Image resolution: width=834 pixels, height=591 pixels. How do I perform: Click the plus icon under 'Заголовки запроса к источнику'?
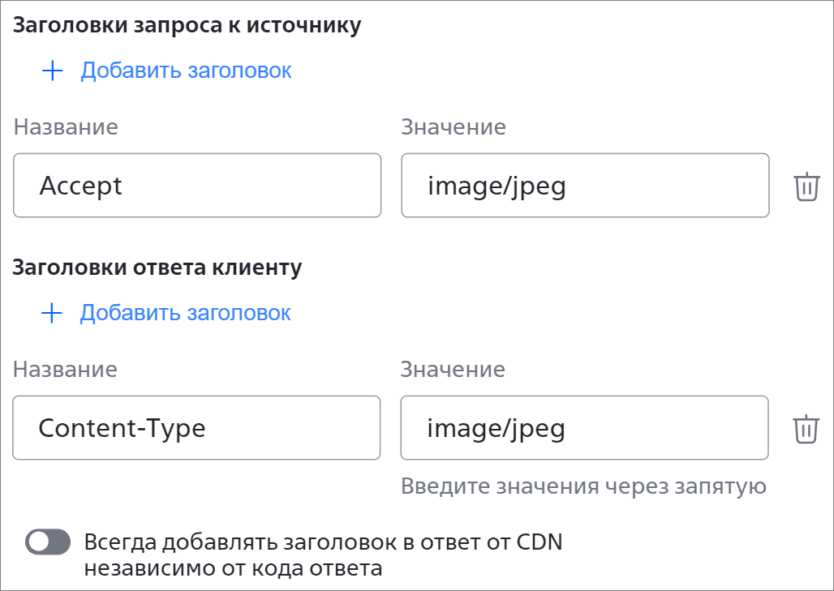pos(53,71)
